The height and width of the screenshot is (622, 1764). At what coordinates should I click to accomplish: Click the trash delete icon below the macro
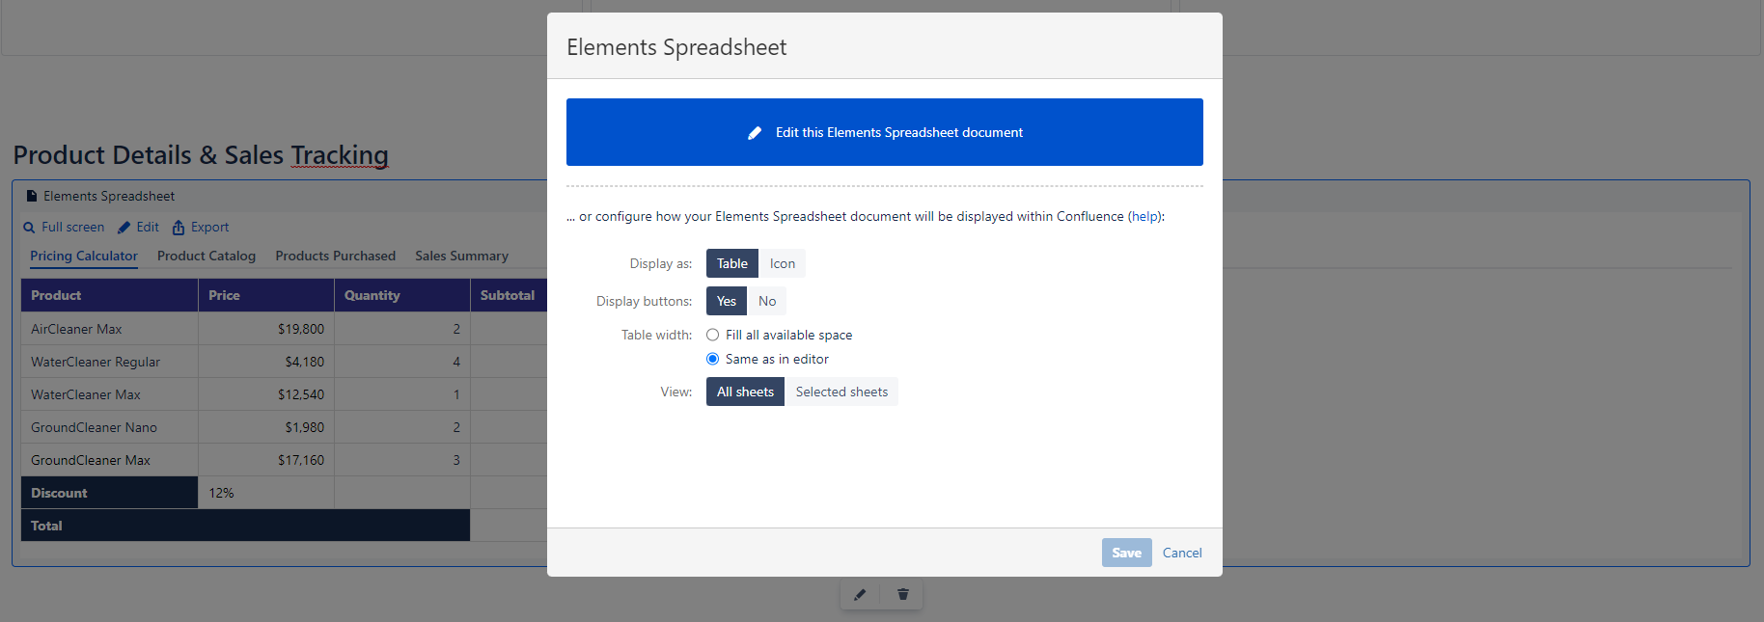[902, 595]
